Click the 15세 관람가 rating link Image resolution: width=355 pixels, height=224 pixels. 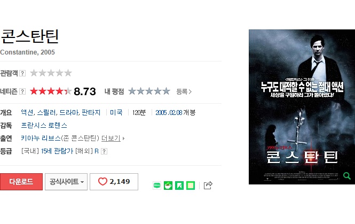click(57, 151)
